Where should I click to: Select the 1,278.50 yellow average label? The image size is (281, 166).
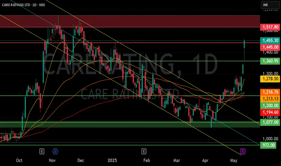270,79
